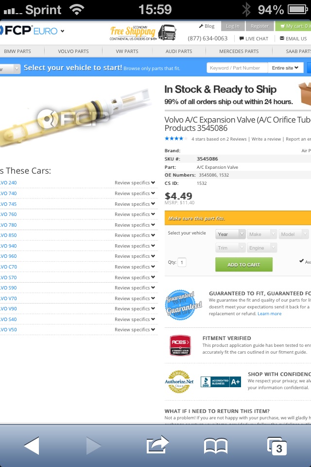Image resolution: width=311 pixels, height=467 pixels.
Task: Expand Review specifics for Volvo 240
Action: [135, 183]
